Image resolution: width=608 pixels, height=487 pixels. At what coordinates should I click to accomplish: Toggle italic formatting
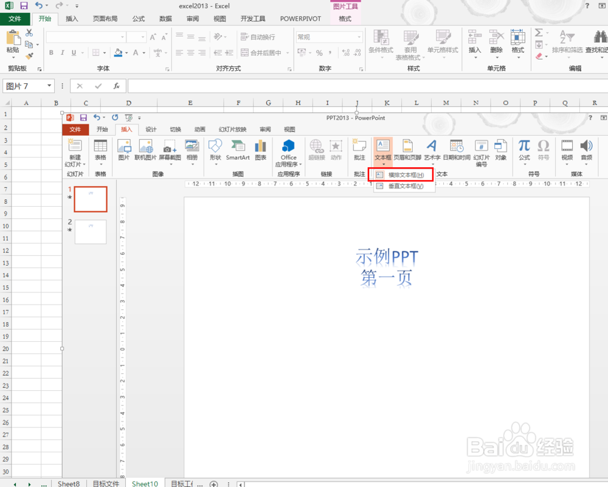click(x=63, y=52)
